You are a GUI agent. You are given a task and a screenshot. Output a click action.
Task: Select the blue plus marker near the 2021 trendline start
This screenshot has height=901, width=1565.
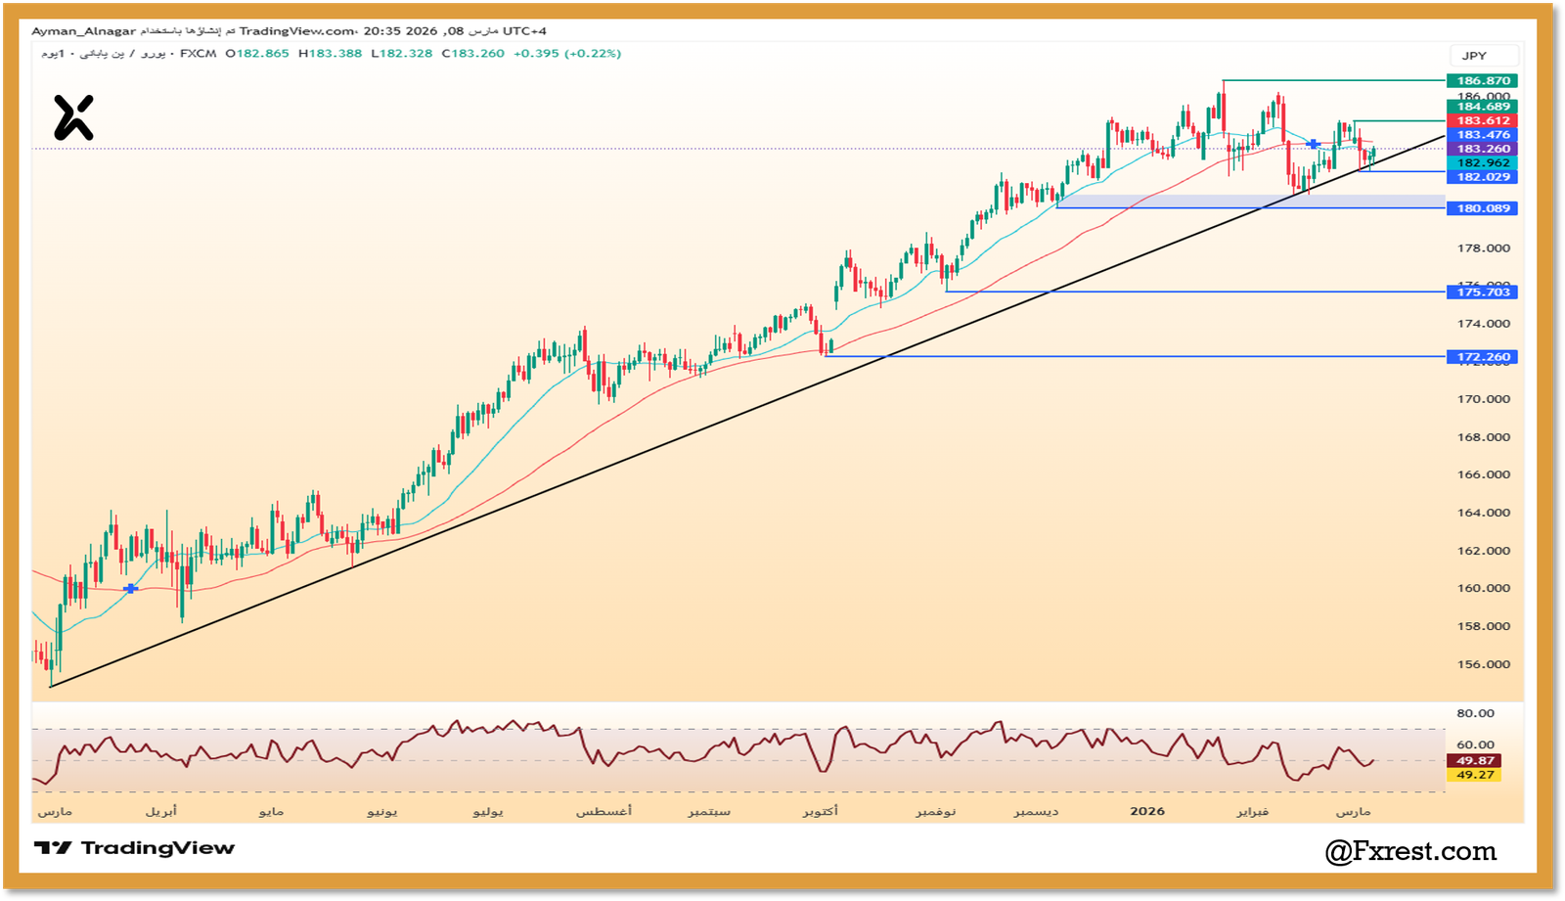click(x=130, y=589)
